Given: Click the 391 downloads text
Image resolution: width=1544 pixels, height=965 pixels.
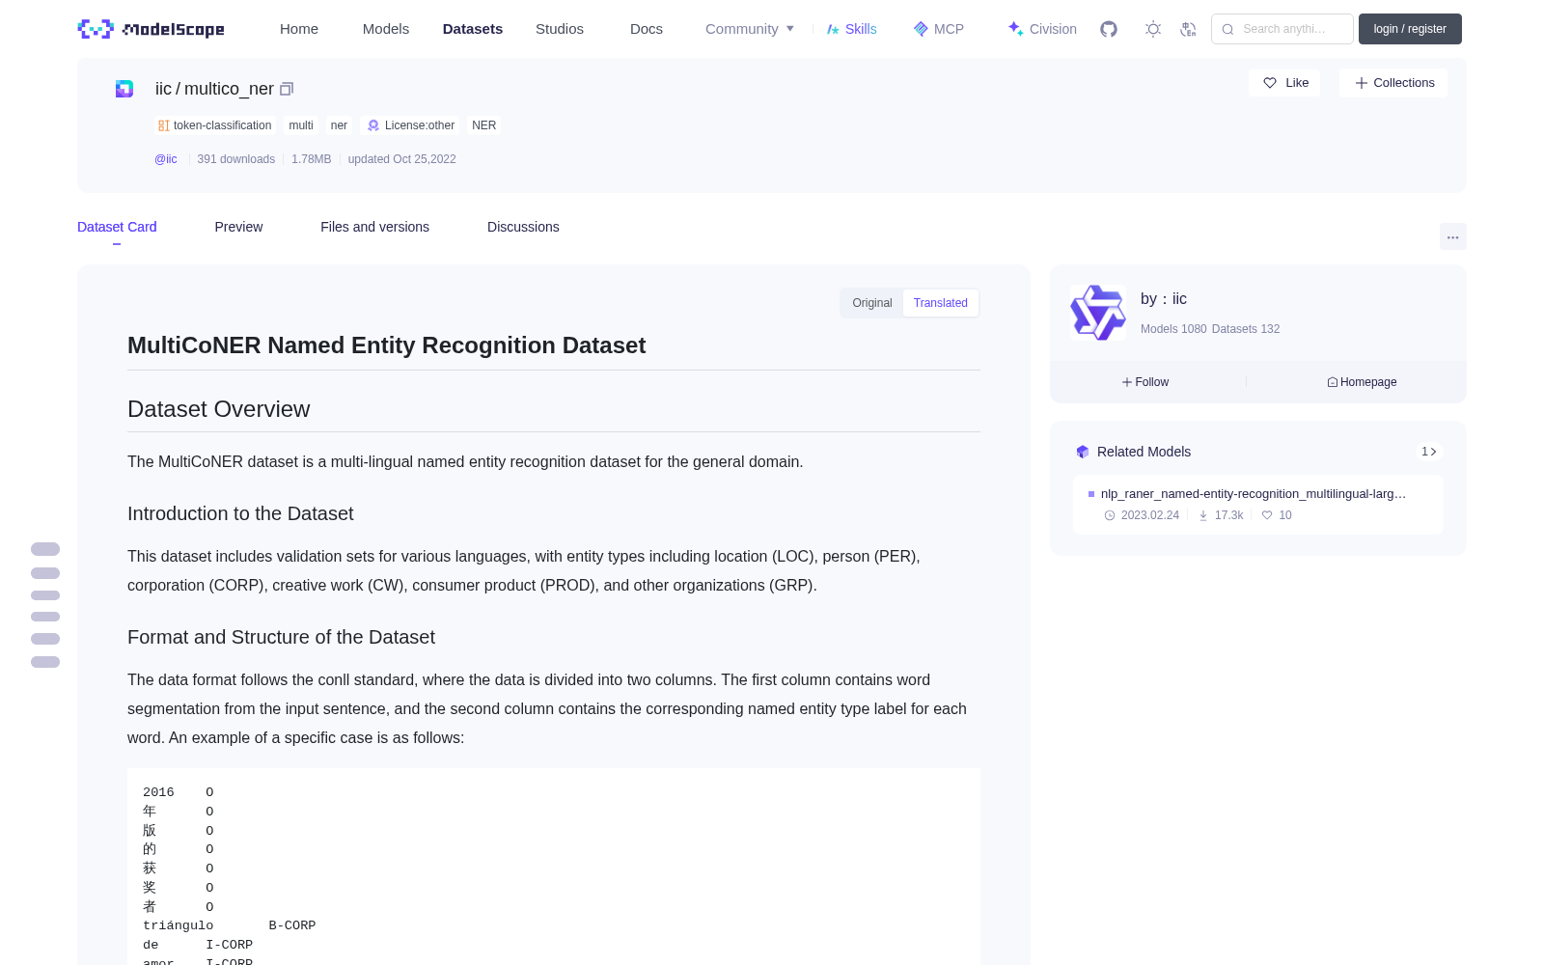Looking at the screenshot, I should (x=236, y=159).
